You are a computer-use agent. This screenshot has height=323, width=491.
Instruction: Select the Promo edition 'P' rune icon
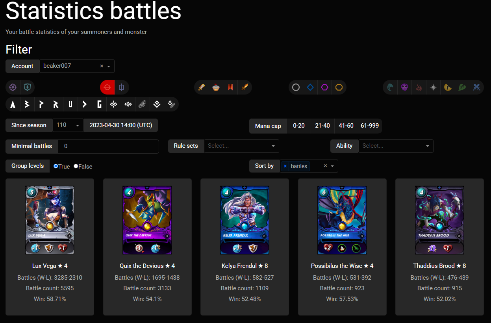point(41,104)
